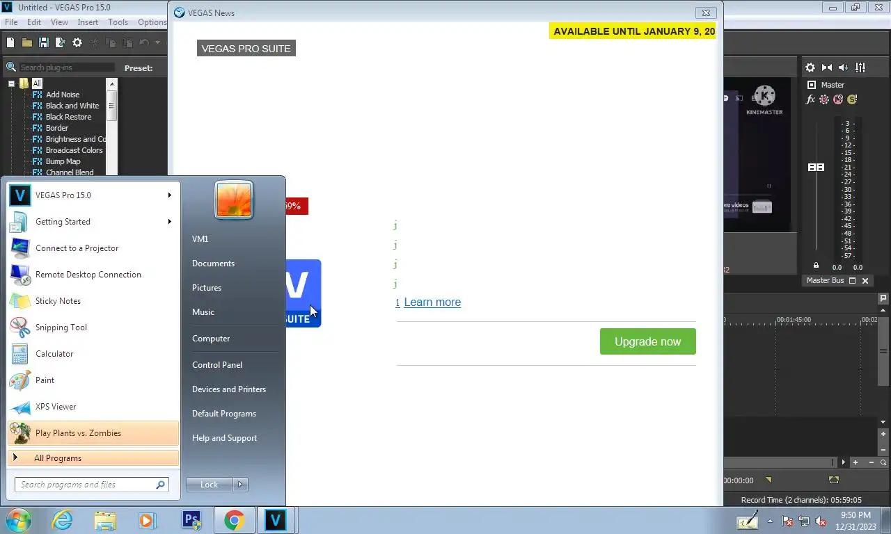Screen dimensions: 891x534
Task: Close the Master Bus panel tab
Action: (x=865, y=281)
